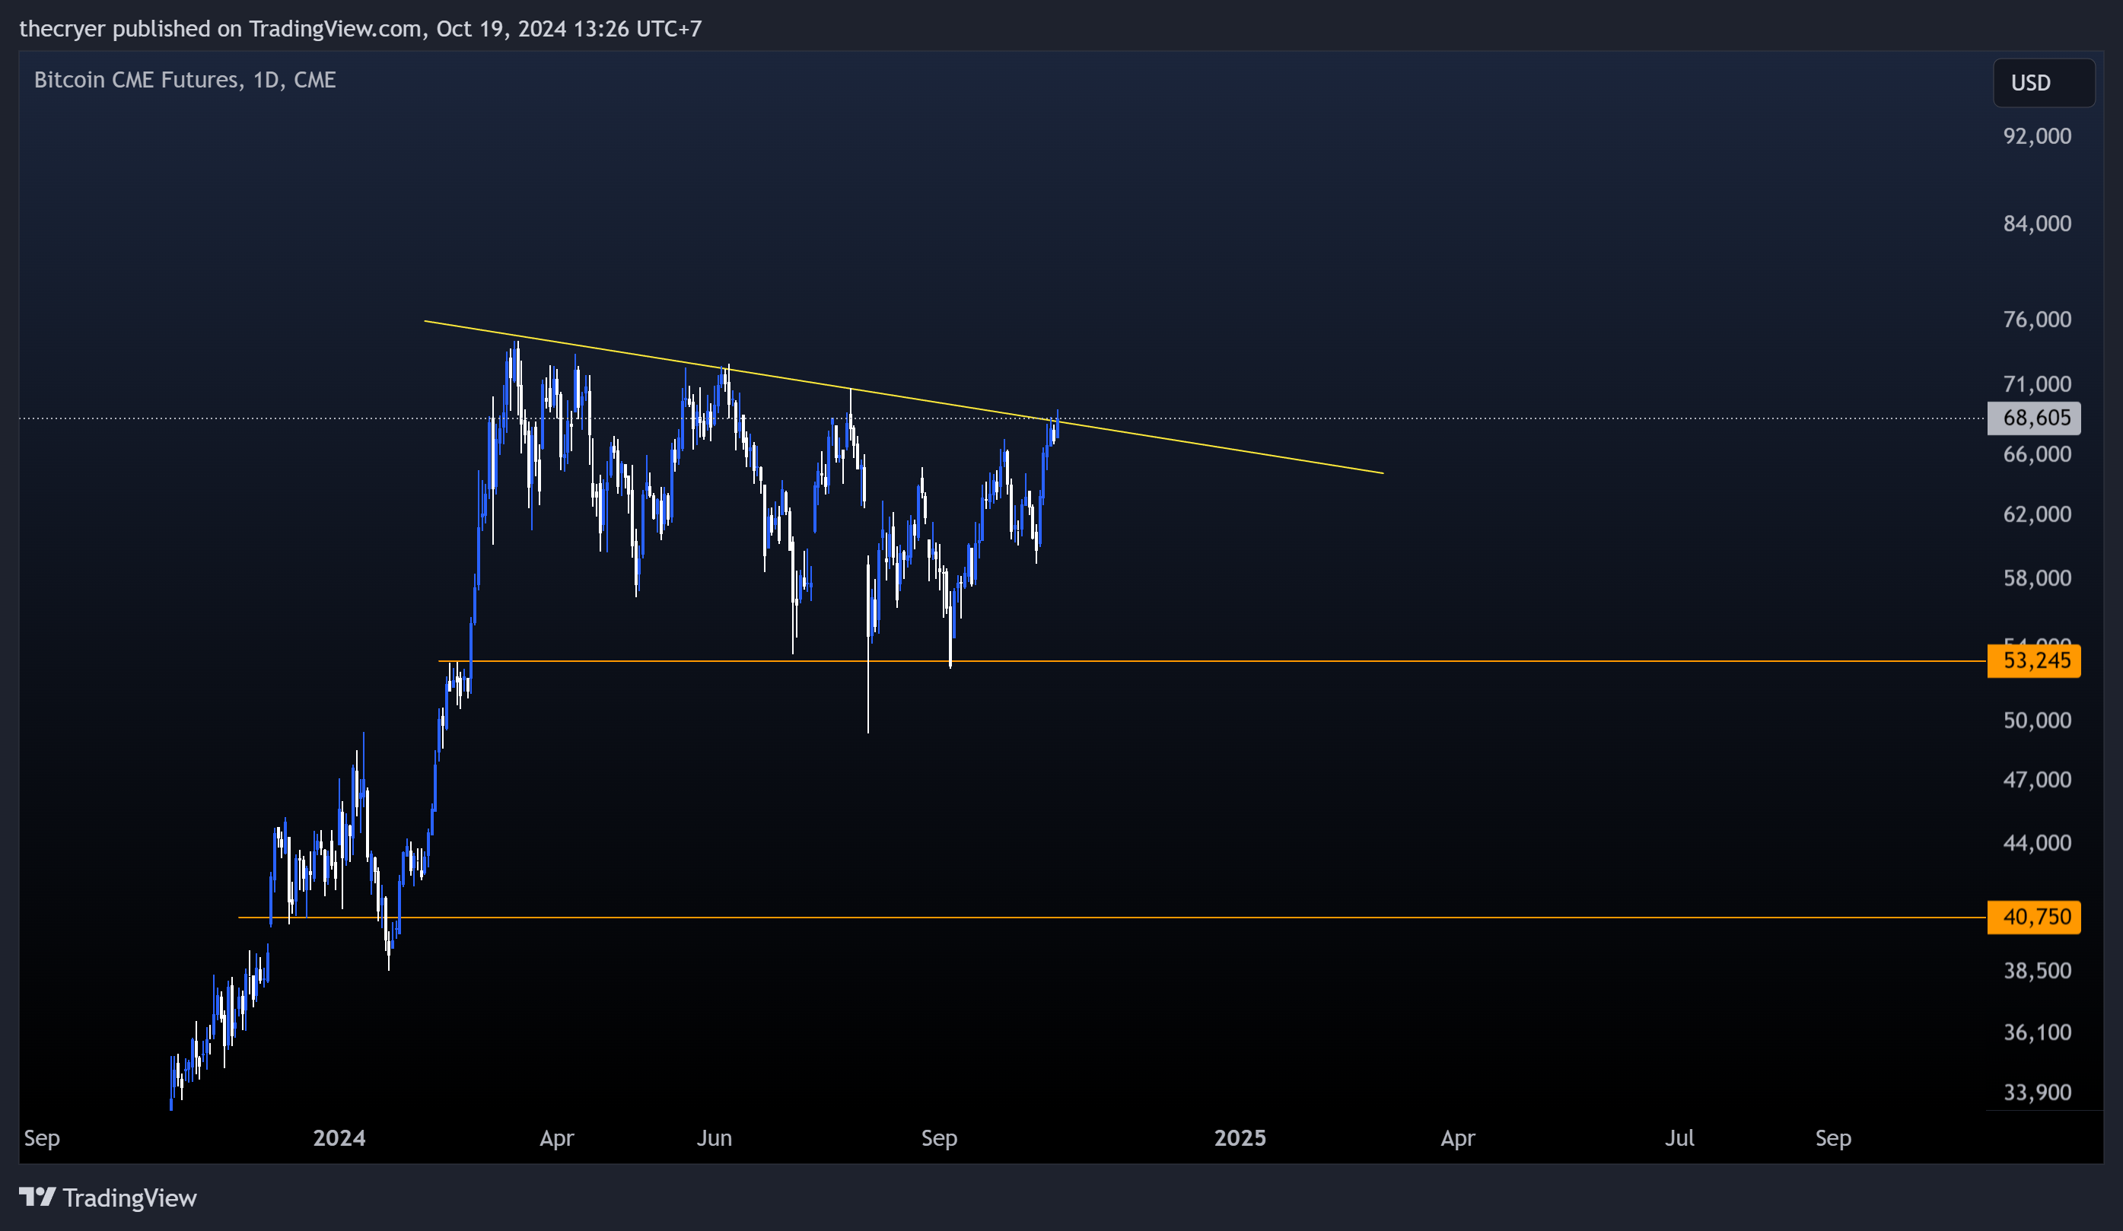The width and height of the screenshot is (2123, 1231).
Task: Click the 76,000 price axis label
Action: point(2036,320)
